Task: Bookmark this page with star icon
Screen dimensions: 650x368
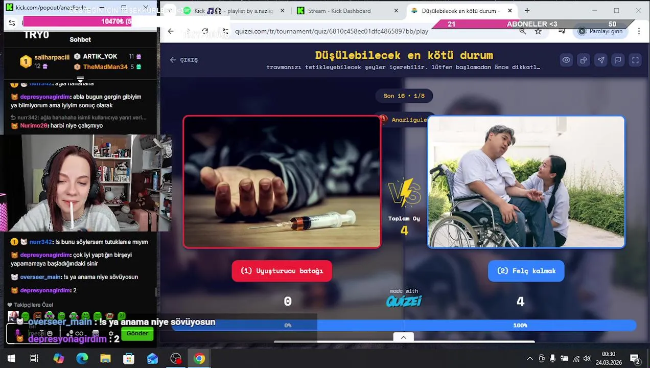Action: [538, 31]
